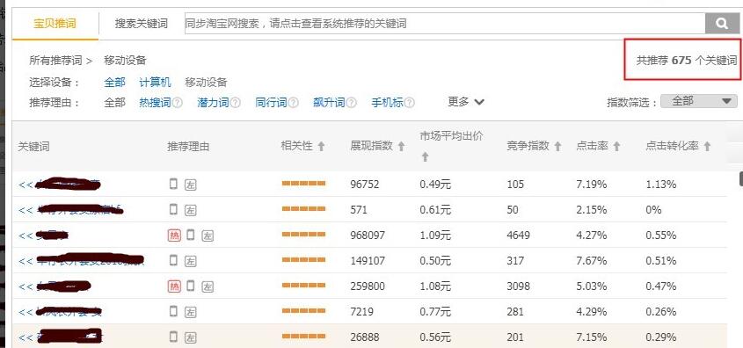Click mobile phone icon in 259800 row
Image resolution: width=743 pixels, height=348 pixels.
click(191, 286)
